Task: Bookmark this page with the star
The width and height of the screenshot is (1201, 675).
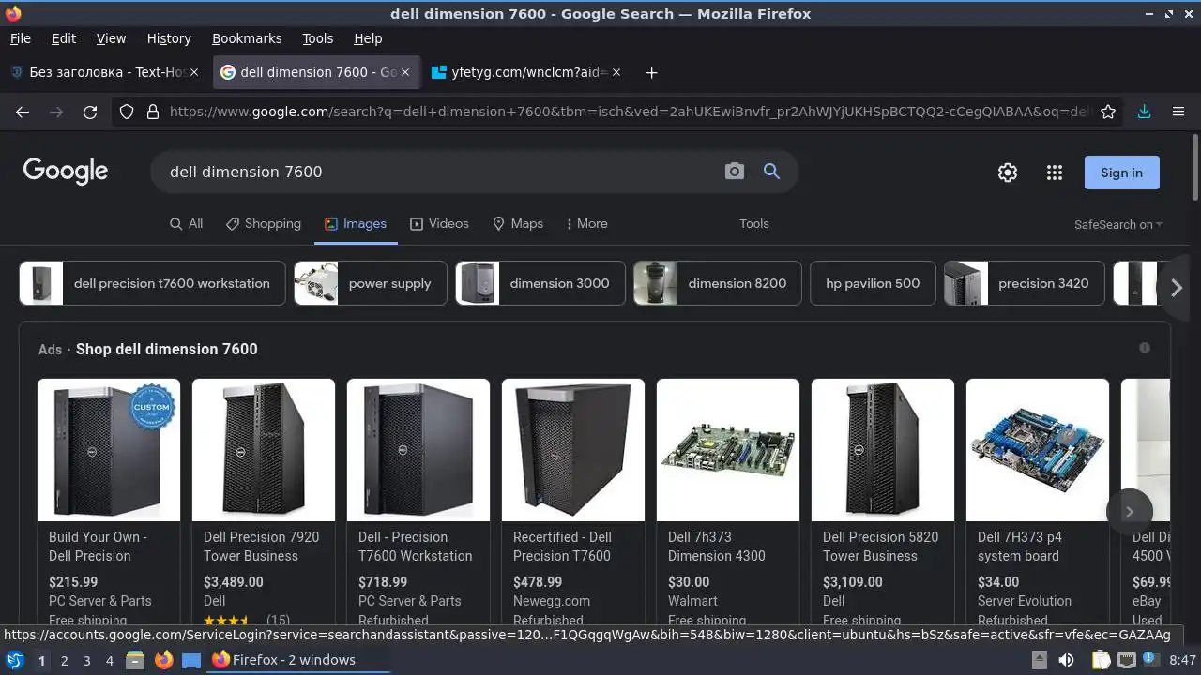Action: [1108, 112]
